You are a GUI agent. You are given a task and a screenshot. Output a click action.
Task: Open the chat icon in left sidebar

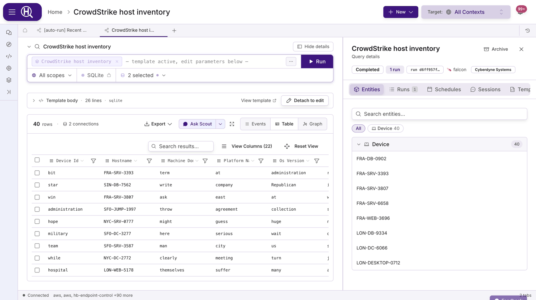pos(9,33)
